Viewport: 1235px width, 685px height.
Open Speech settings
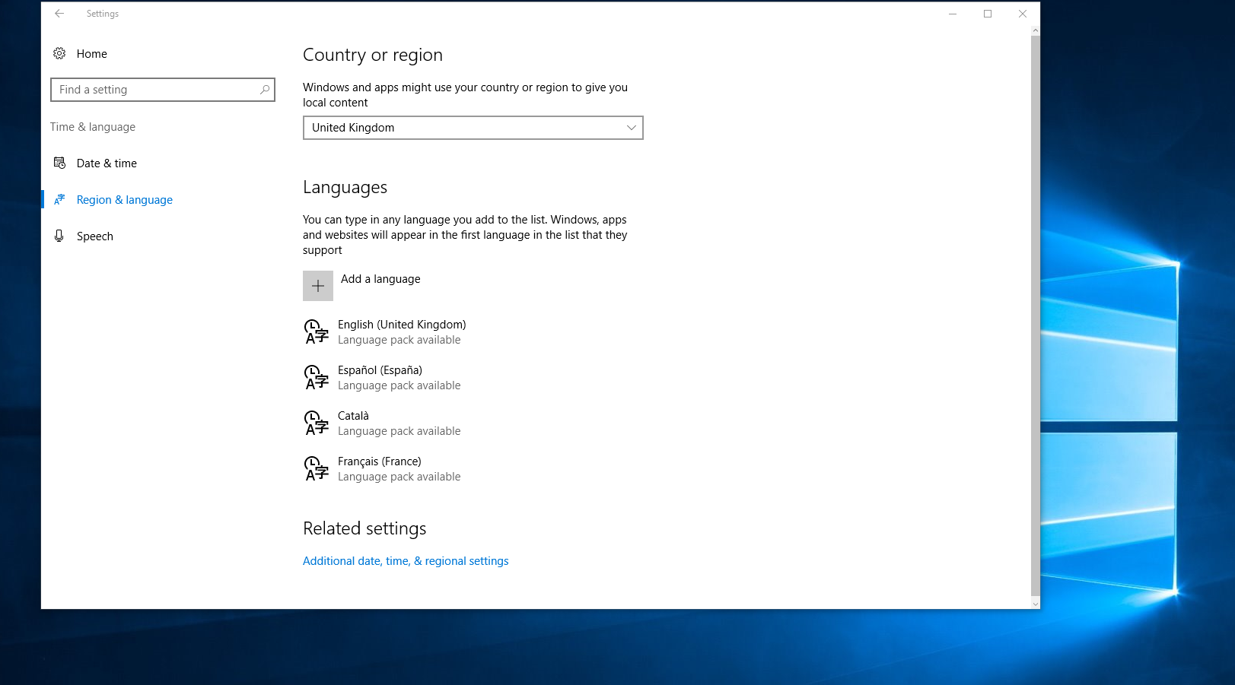click(95, 236)
